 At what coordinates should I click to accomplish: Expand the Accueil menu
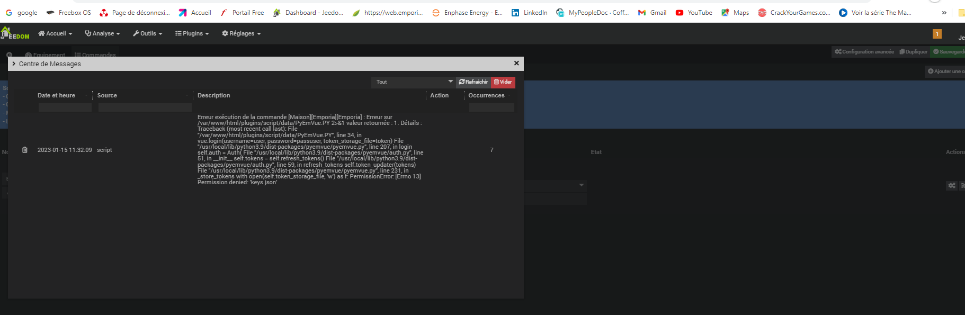click(55, 33)
